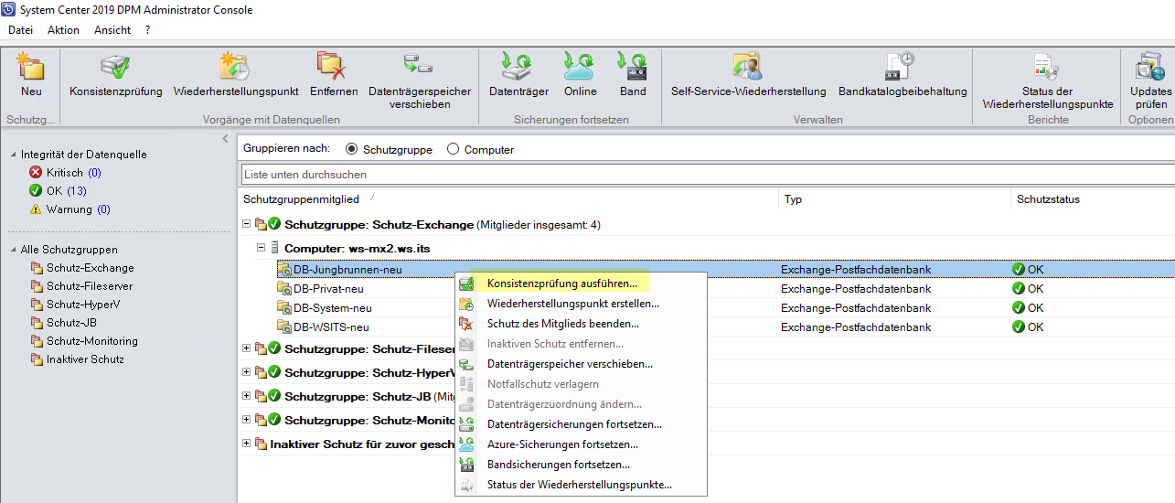Select the Computer grouping radio button
1175x503 pixels.
pyautogui.click(x=453, y=149)
